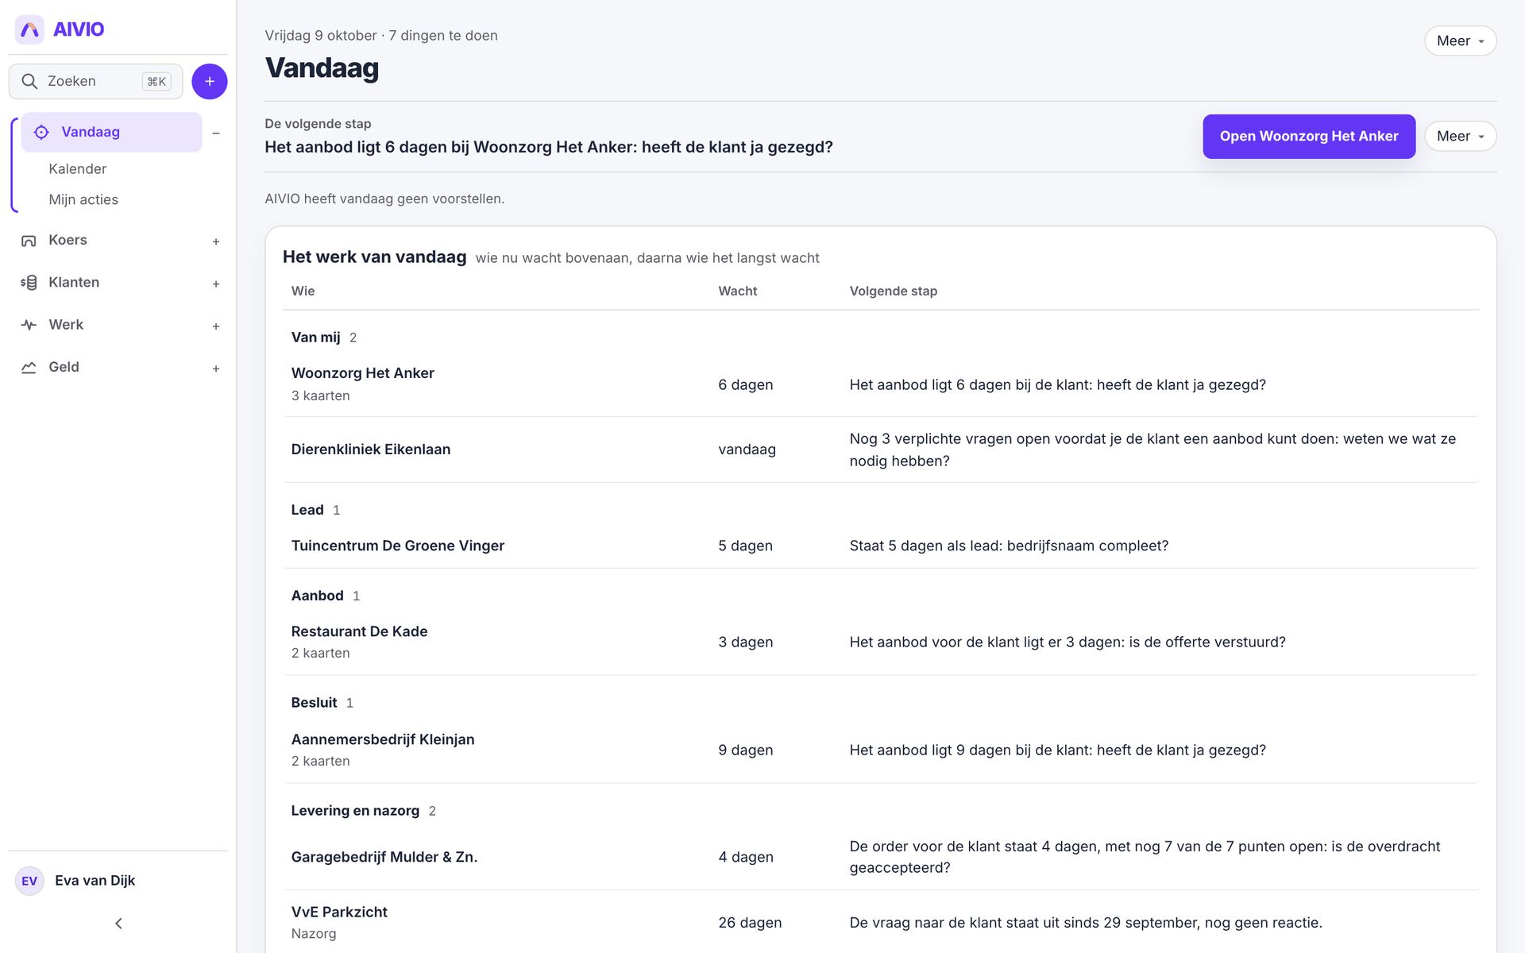Open the Tuincentrum De Groene Vinger row
Viewport: 1525px width, 953px height.
(880, 546)
